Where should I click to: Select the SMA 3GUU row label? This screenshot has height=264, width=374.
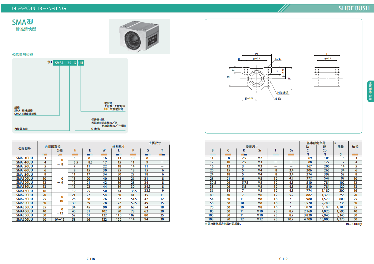[25, 158]
